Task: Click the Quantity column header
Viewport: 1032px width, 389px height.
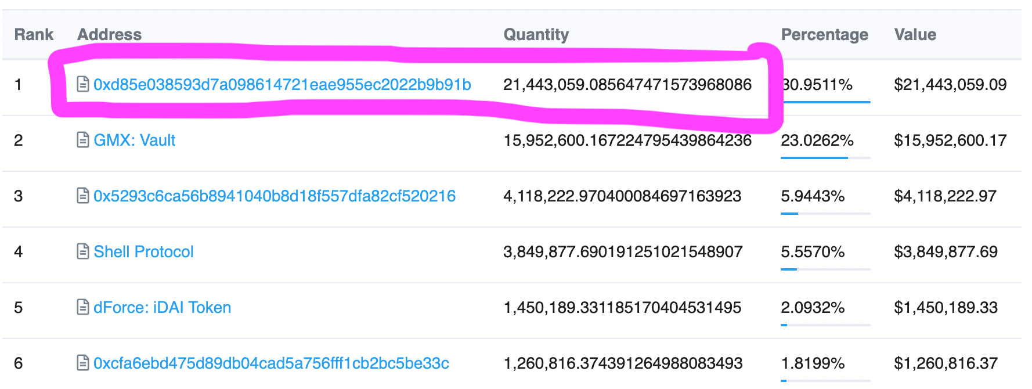Action: click(x=536, y=35)
